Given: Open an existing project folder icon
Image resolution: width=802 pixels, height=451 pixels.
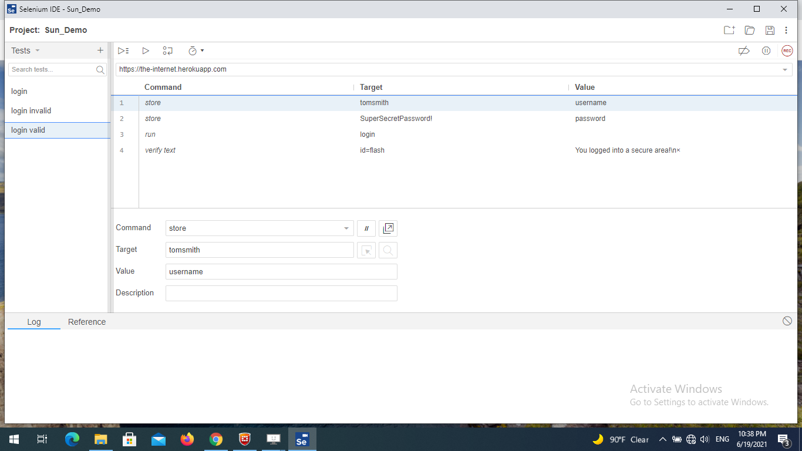Looking at the screenshot, I should pos(750,30).
